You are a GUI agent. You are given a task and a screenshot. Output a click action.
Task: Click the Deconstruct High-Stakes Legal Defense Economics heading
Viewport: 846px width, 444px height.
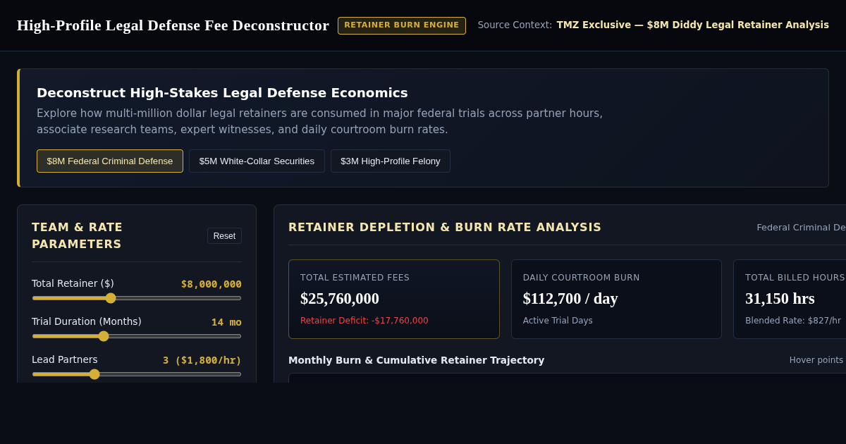pos(222,92)
